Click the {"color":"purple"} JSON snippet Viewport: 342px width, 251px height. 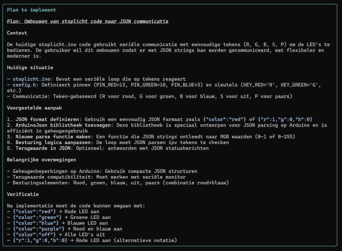pos(38,229)
